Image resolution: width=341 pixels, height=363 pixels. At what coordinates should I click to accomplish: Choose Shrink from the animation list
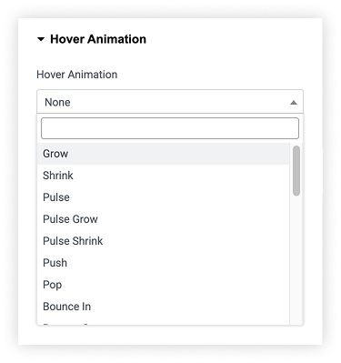pos(163,176)
